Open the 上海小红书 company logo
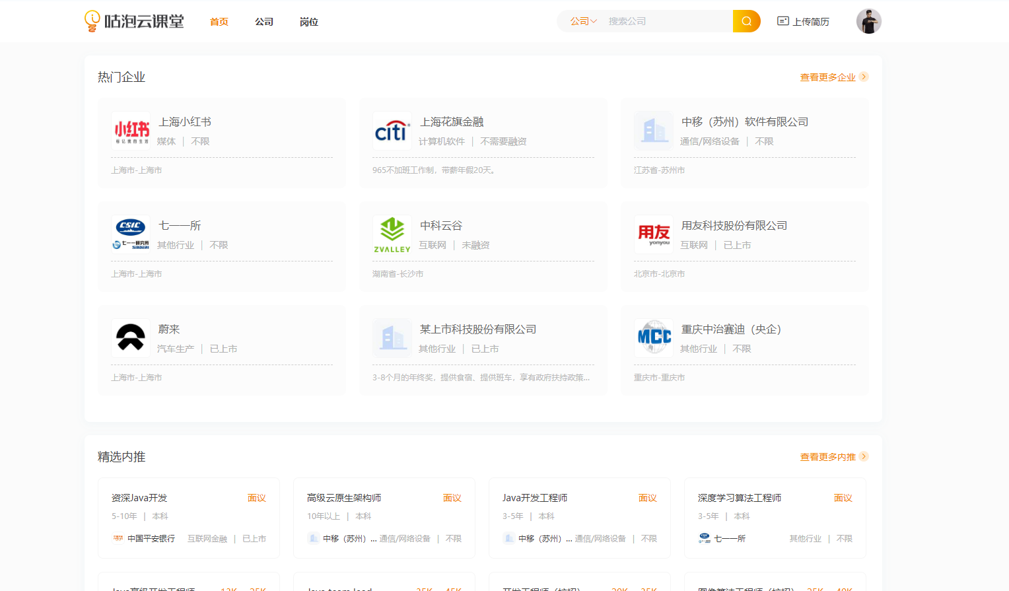 [131, 131]
